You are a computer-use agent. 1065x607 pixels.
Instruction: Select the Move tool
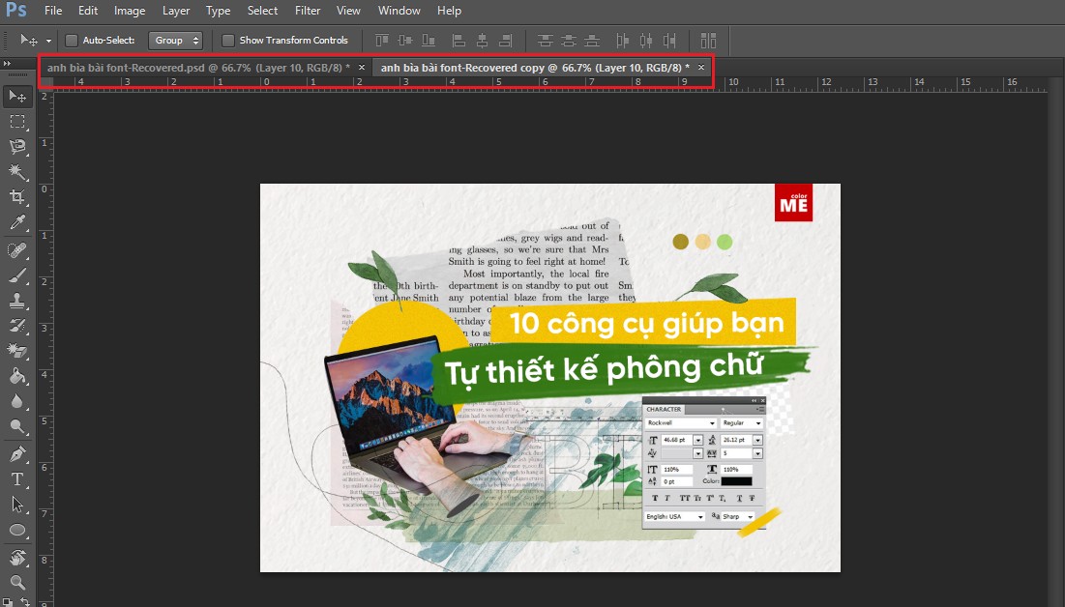pyautogui.click(x=16, y=96)
